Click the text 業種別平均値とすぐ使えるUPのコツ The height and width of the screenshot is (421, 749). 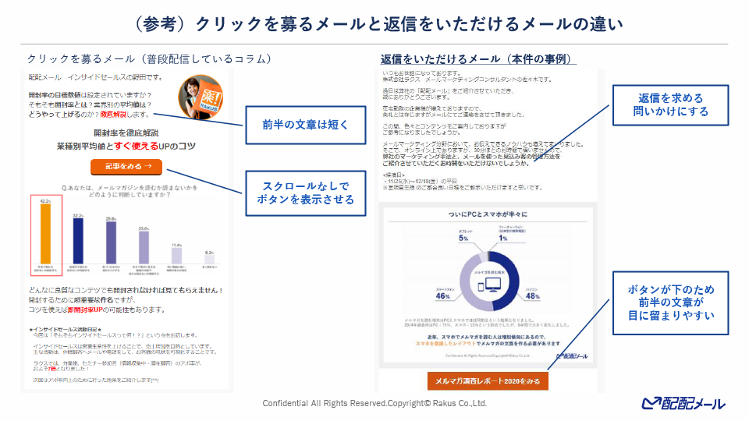(126, 146)
